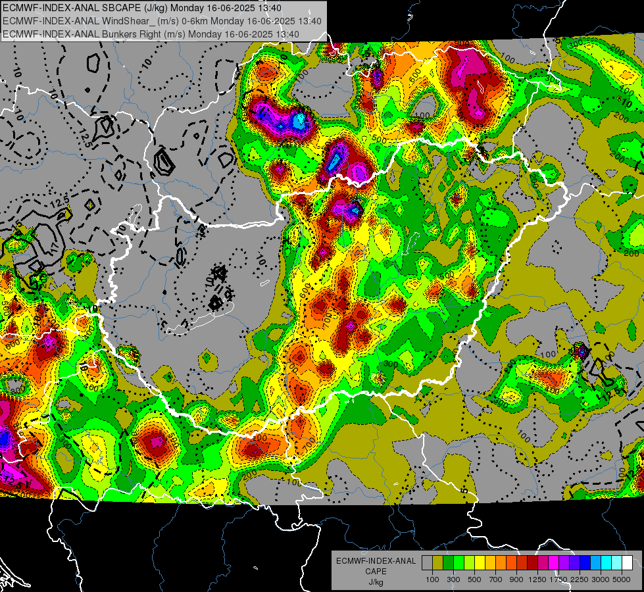Image resolution: width=644 pixels, height=592 pixels.
Task: Click the cyan swatch in CAPE legend
Action: click(x=606, y=563)
